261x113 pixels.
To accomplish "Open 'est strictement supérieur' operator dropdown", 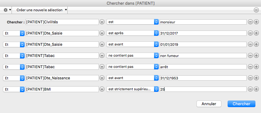I will 133,89.
